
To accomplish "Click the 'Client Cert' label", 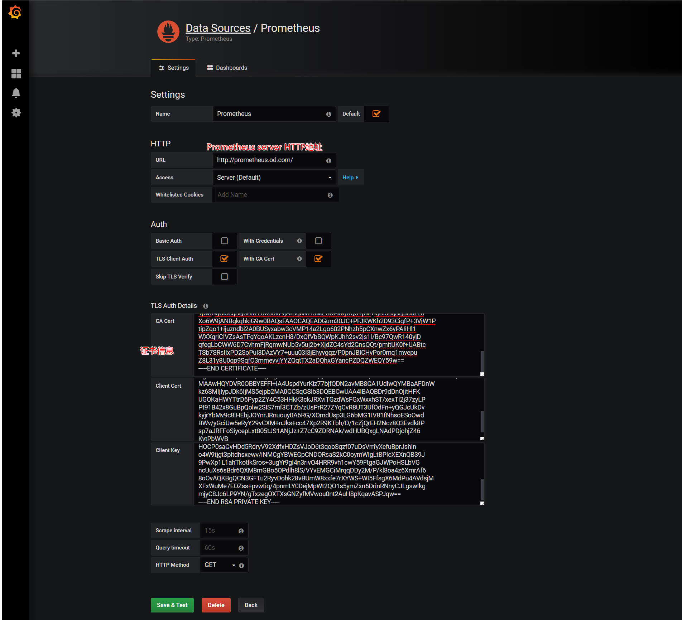I will click(x=168, y=386).
